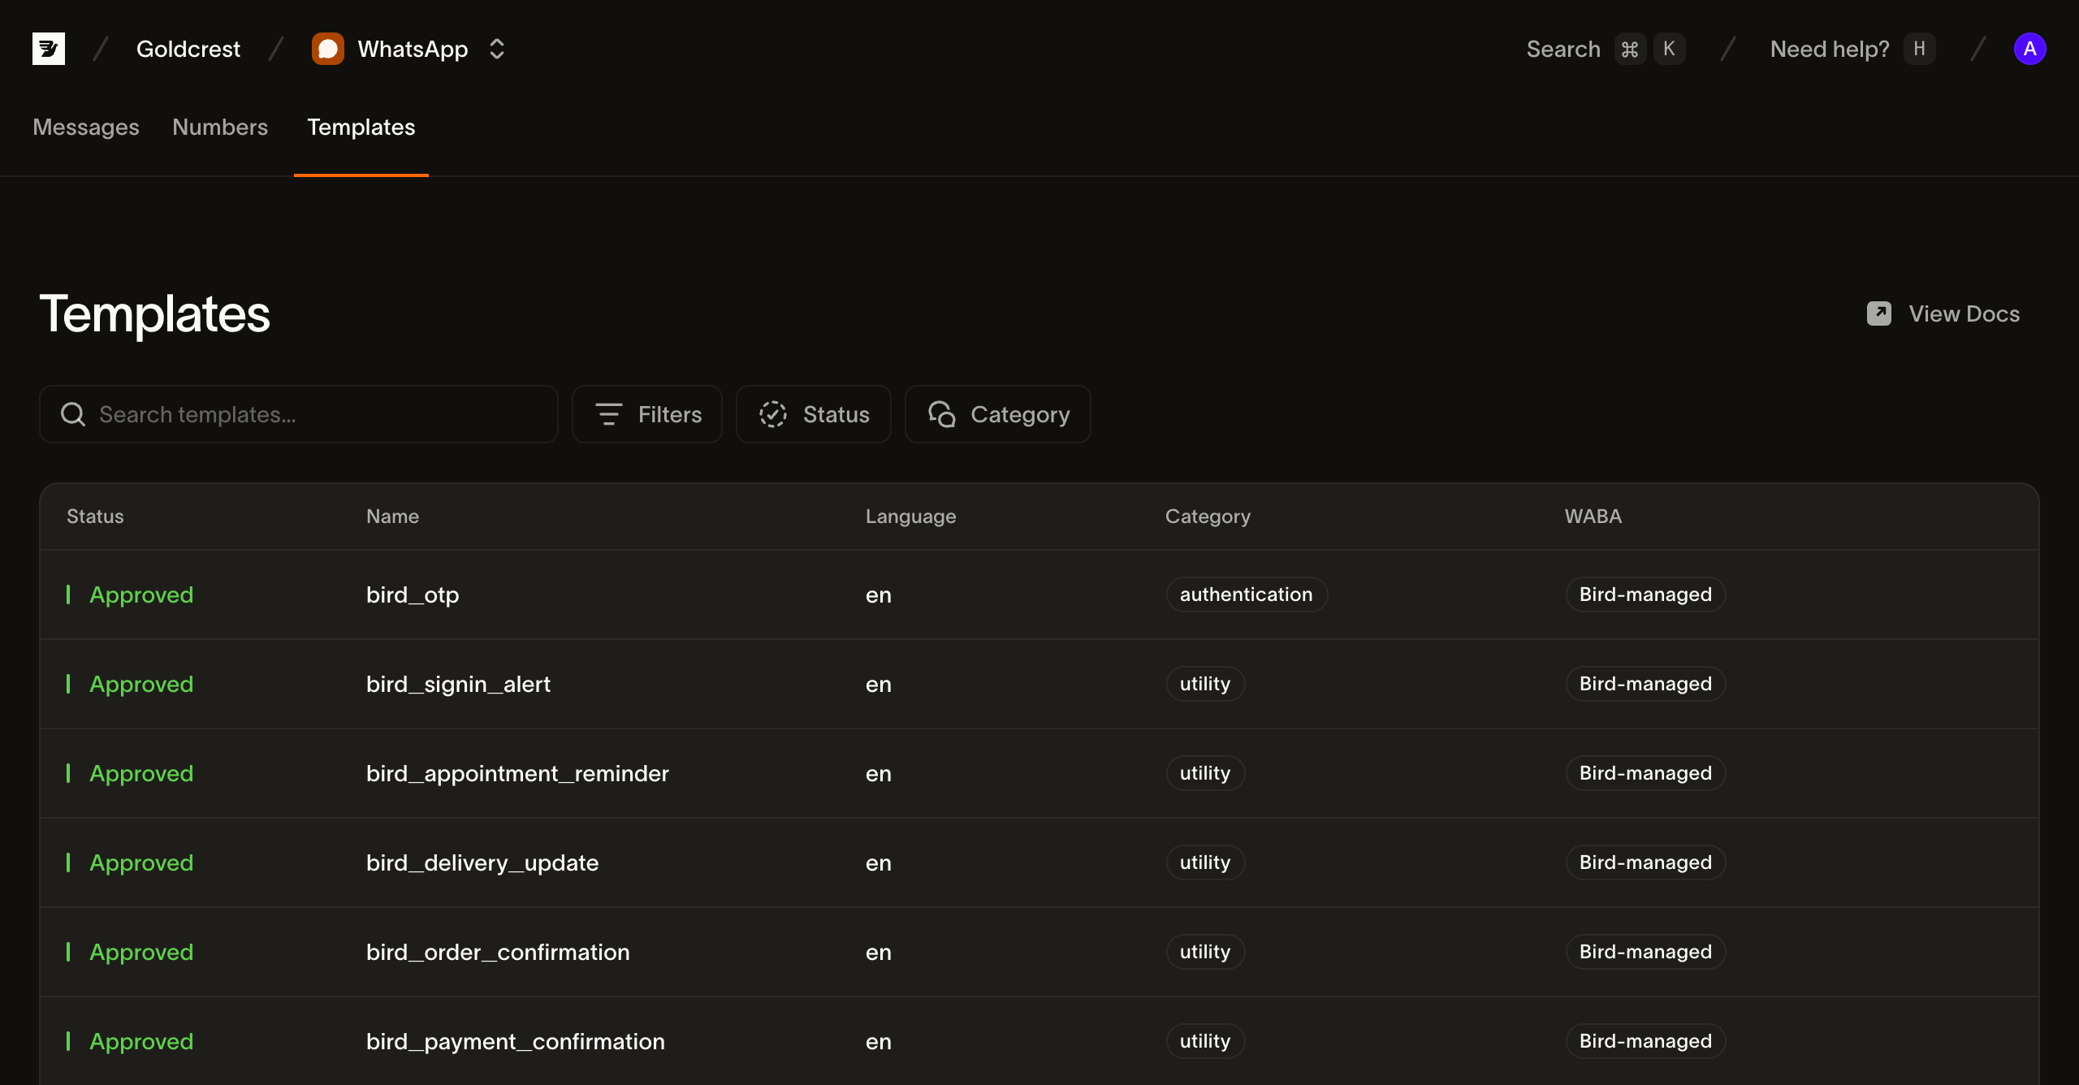Focus the Search templates field

click(x=299, y=414)
